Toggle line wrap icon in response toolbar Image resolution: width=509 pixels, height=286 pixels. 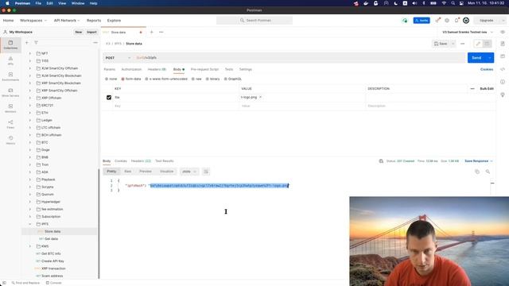pos(206,172)
